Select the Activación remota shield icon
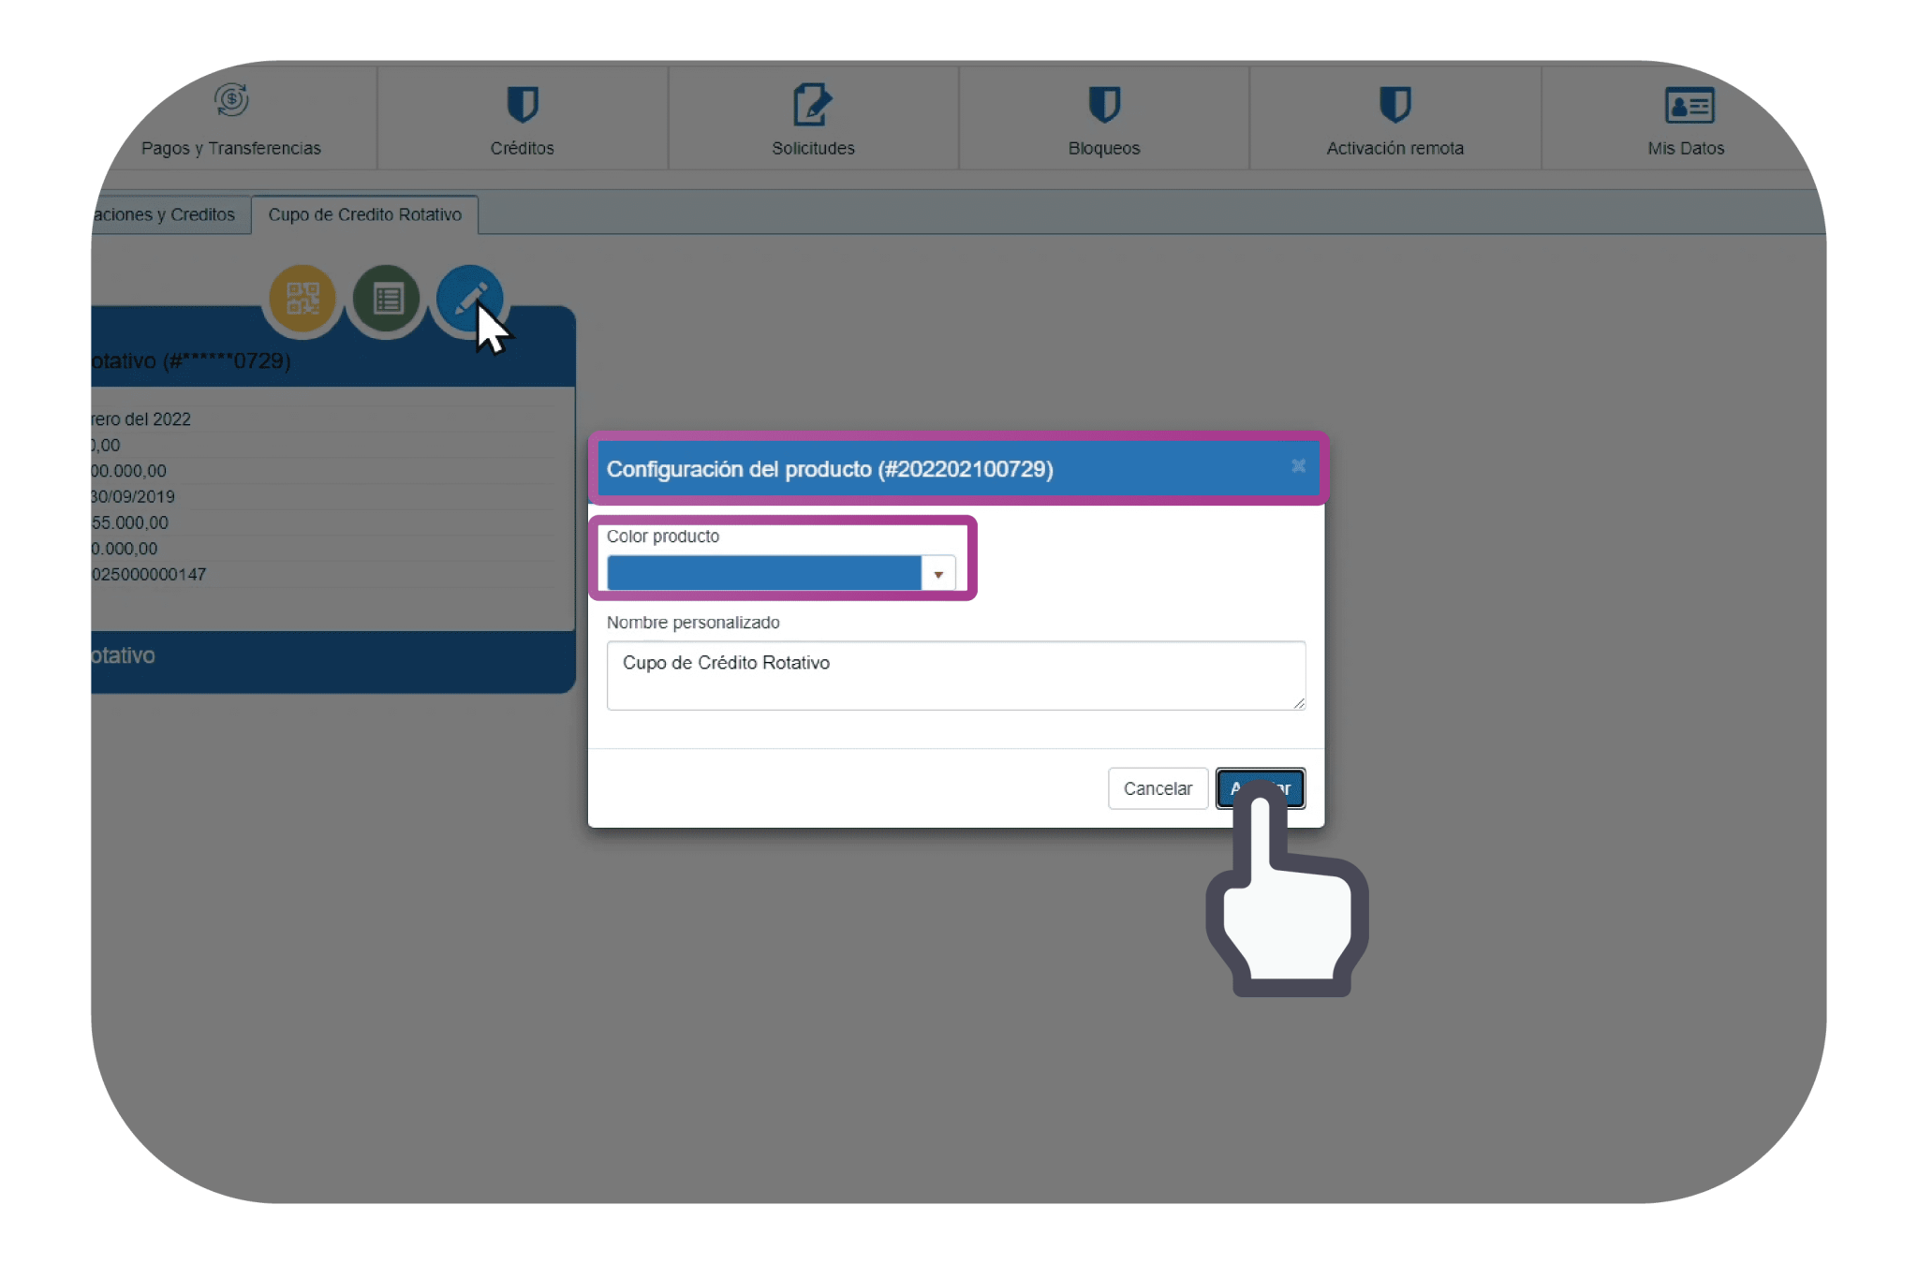Viewport: 1918px width, 1264px height. 1394,104
